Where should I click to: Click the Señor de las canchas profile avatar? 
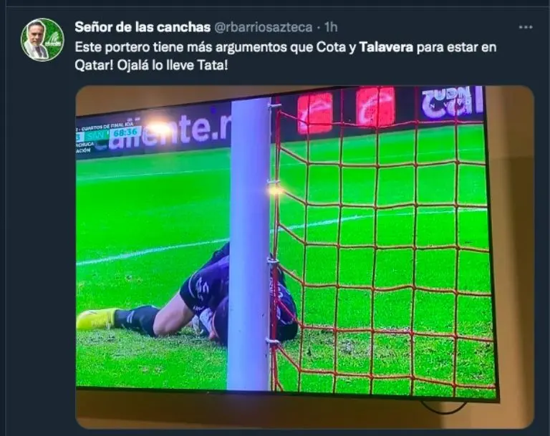(x=42, y=39)
